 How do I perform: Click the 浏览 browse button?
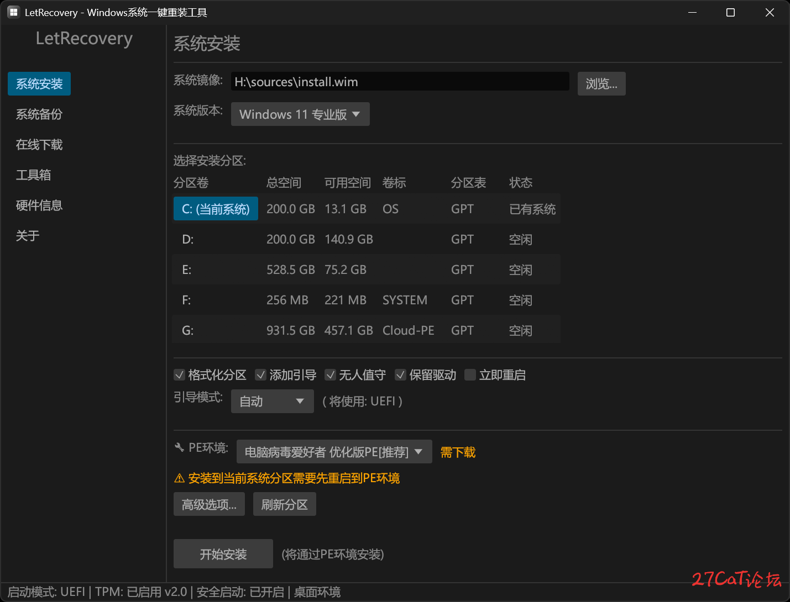(x=601, y=83)
